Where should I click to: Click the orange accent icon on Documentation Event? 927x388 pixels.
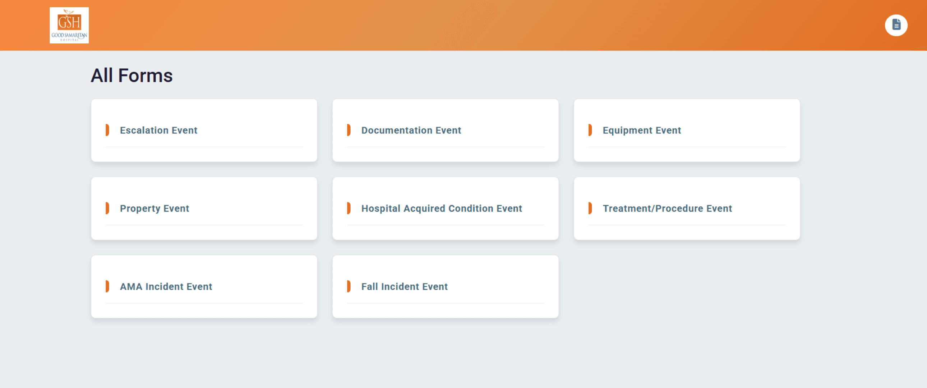coord(349,130)
